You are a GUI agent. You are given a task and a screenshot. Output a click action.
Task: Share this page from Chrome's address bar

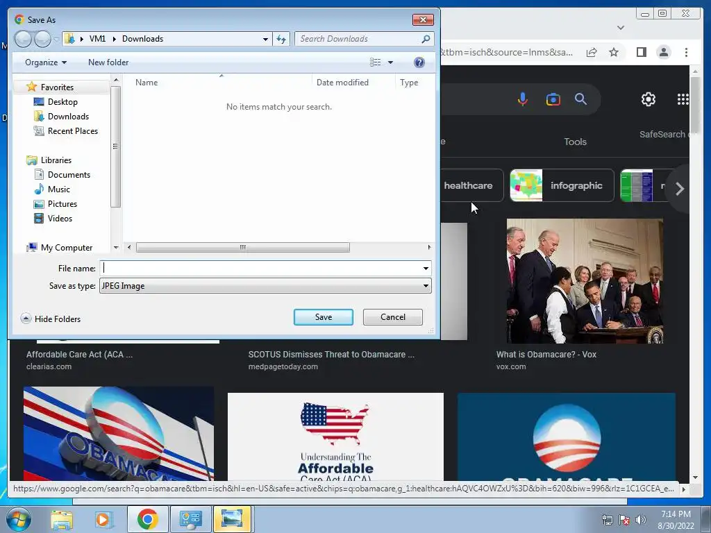[592, 52]
